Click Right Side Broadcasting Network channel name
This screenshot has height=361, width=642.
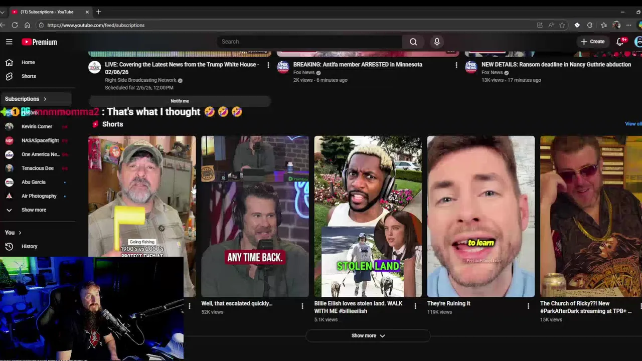click(x=140, y=80)
